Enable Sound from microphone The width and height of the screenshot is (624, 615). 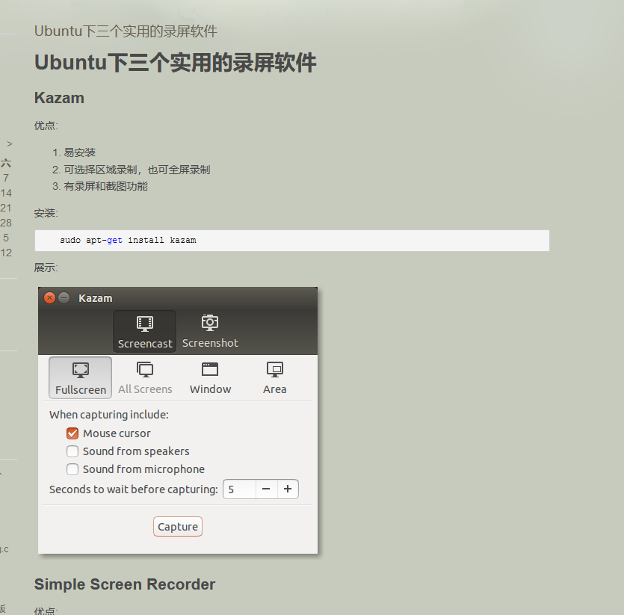click(x=72, y=469)
